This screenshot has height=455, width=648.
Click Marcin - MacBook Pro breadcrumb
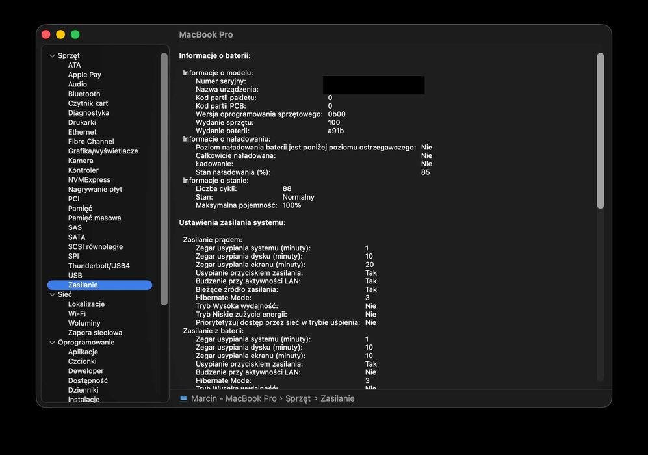coord(233,398)
